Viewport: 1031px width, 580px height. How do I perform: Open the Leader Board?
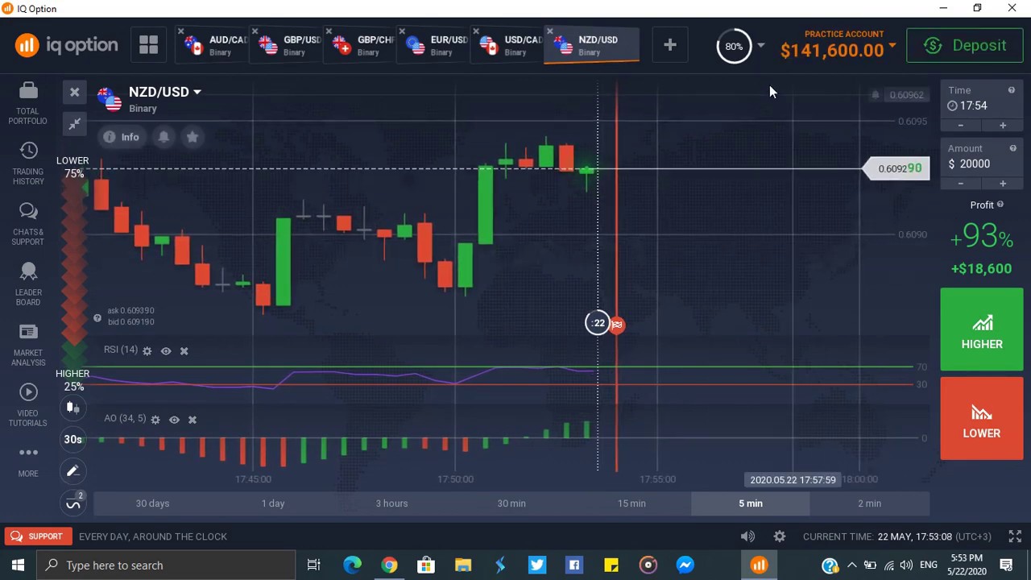click(28, 284)
